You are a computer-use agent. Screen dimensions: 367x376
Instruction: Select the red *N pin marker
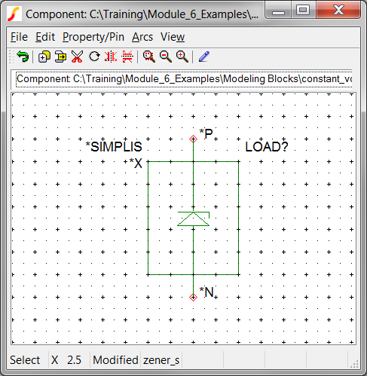click(x=193, y=297)
